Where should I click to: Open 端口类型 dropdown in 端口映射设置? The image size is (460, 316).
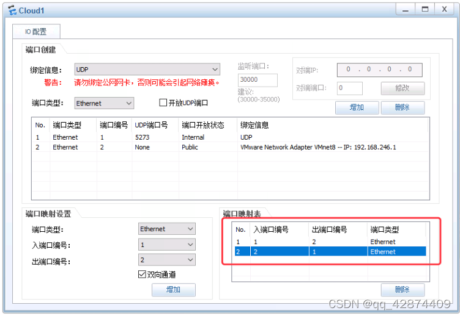point(166,229)
